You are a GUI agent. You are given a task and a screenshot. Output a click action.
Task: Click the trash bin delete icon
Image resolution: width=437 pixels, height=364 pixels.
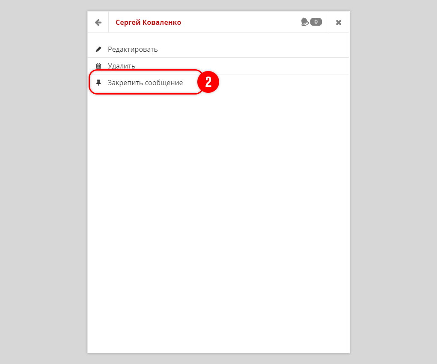pyautogui.click(x=98, y=66)
